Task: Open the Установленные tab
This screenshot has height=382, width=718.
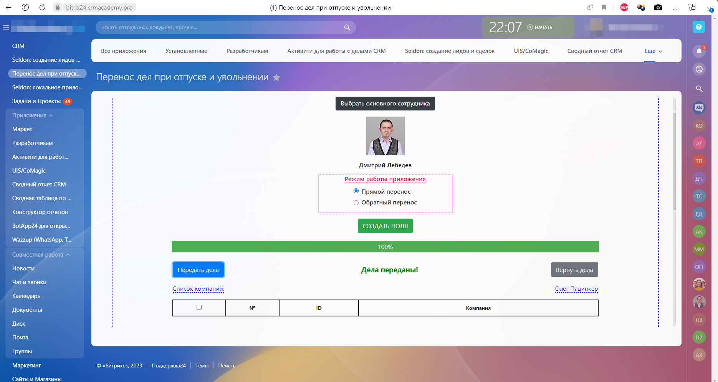Action: 186,51
